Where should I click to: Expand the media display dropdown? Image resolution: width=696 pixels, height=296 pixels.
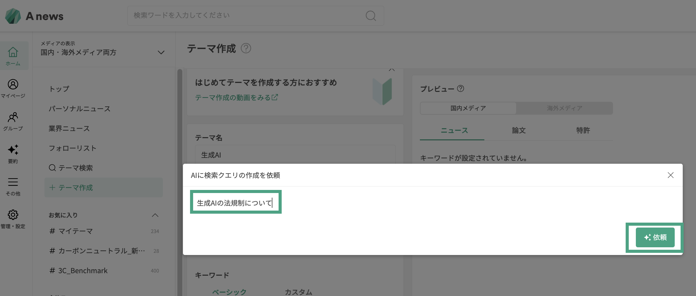[161, 52]
